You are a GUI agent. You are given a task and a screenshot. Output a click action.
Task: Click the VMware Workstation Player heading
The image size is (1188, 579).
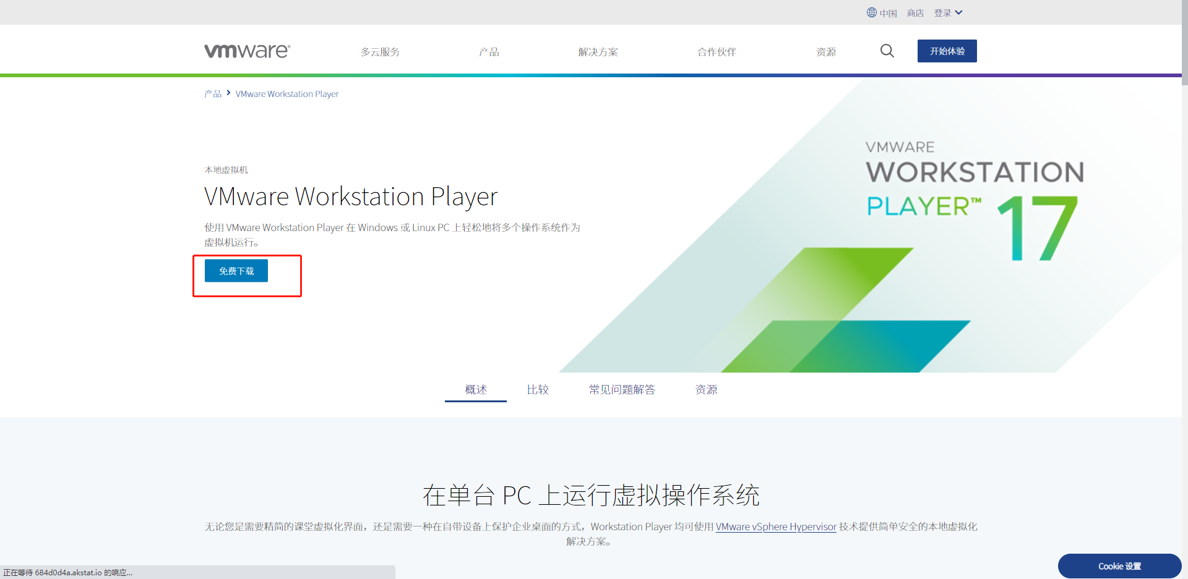point(351,197)
